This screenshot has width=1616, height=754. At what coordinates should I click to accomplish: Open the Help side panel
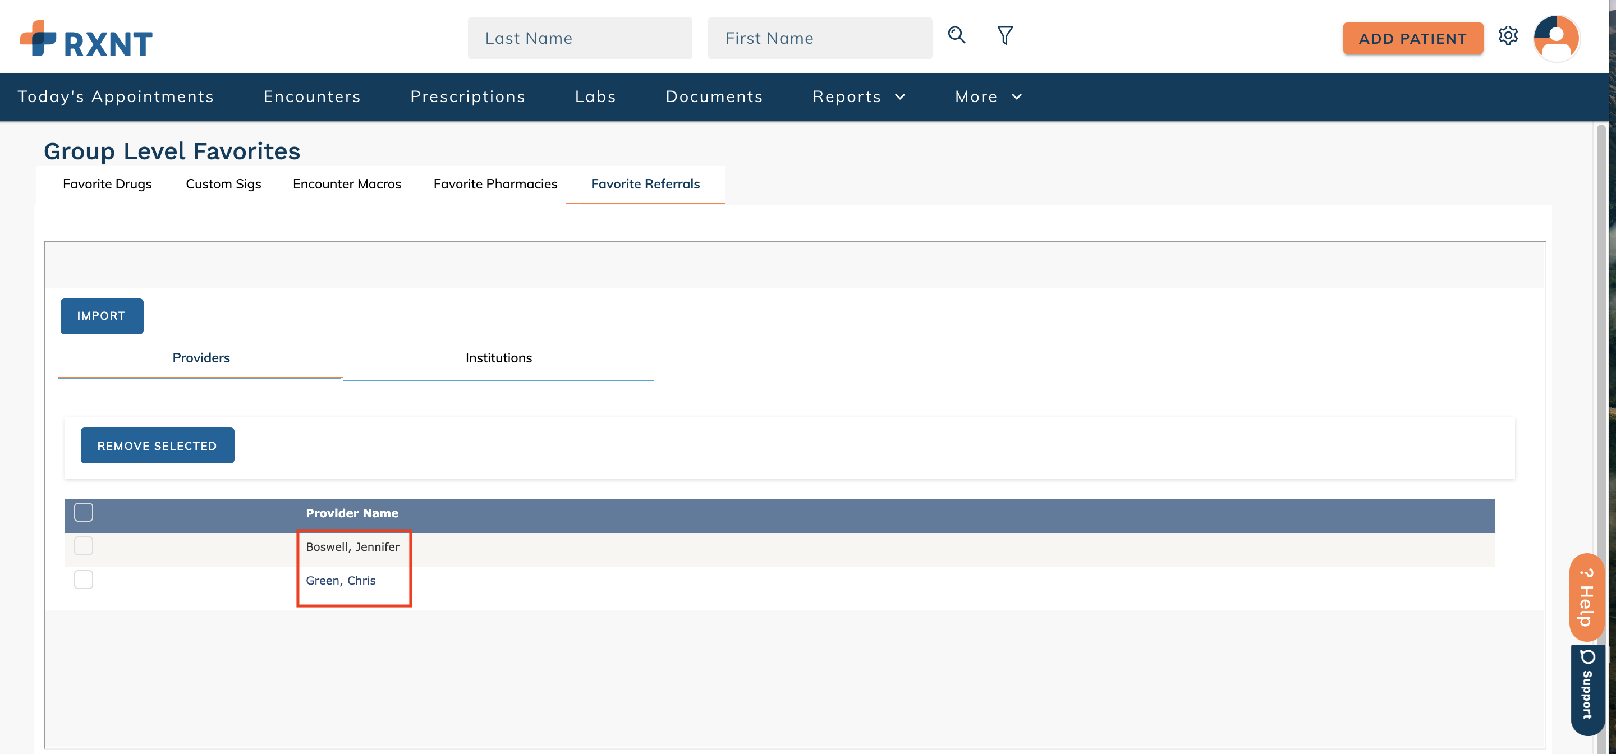click(x=1586, y=596)
